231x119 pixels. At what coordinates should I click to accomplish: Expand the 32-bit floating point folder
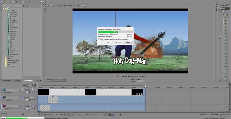pyautogui.click(x=4, y=60)
